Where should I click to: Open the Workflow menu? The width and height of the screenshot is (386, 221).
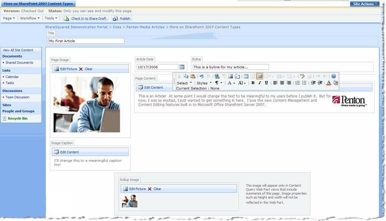click(29, 18)
